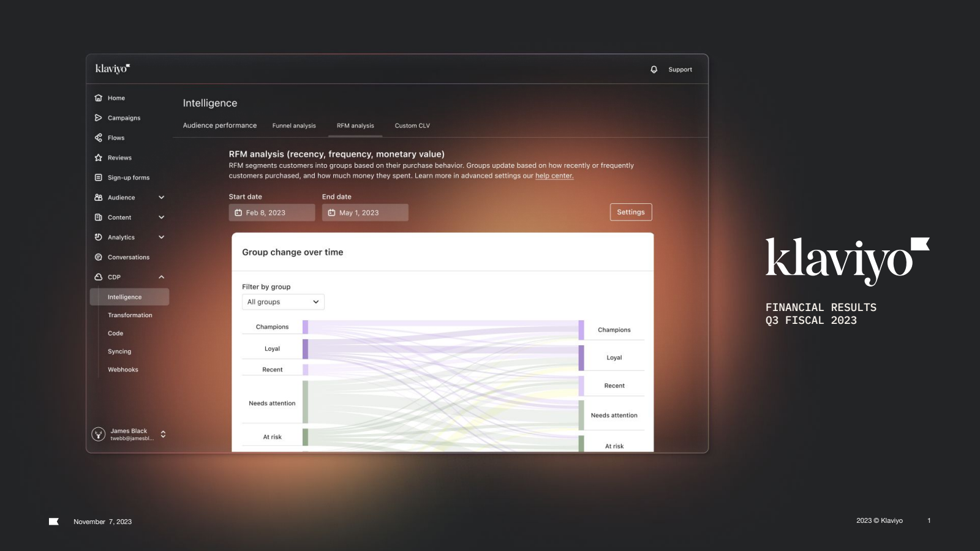Click the right Needs attention label
This screenshot has height=551, width=980.
point(614,415)
